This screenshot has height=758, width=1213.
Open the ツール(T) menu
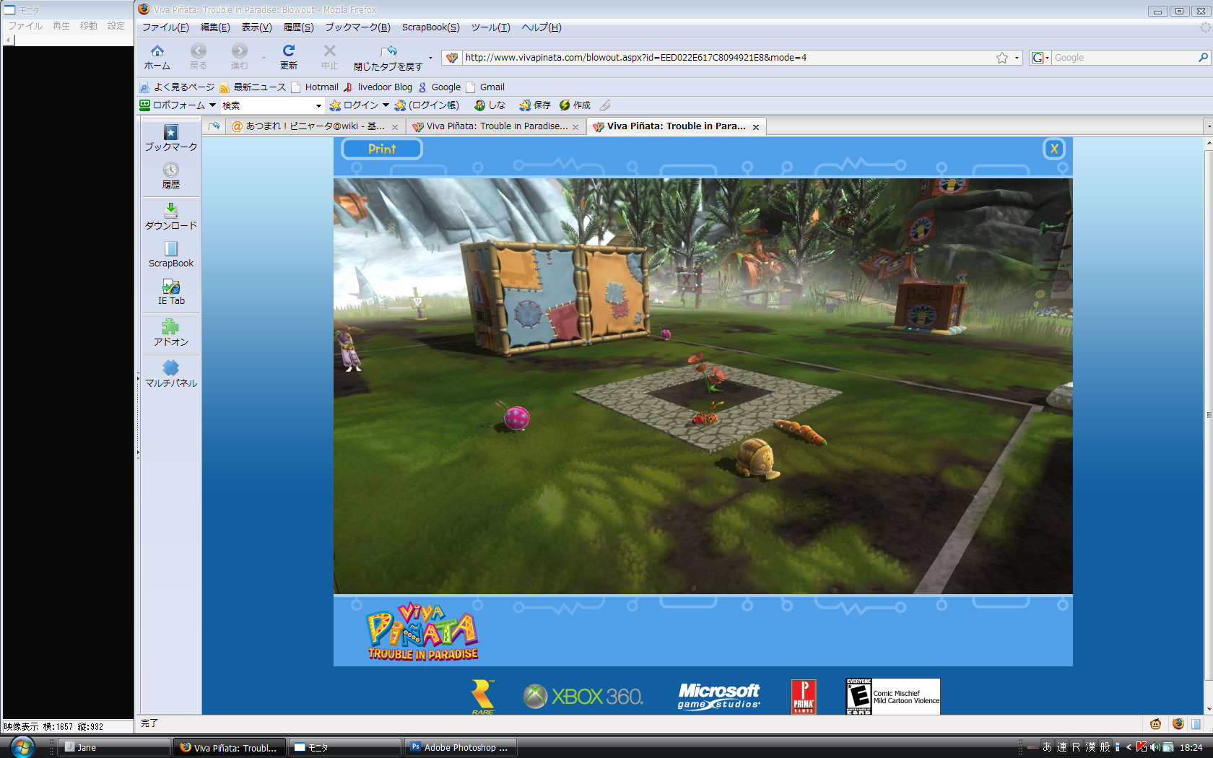(491, 27)
